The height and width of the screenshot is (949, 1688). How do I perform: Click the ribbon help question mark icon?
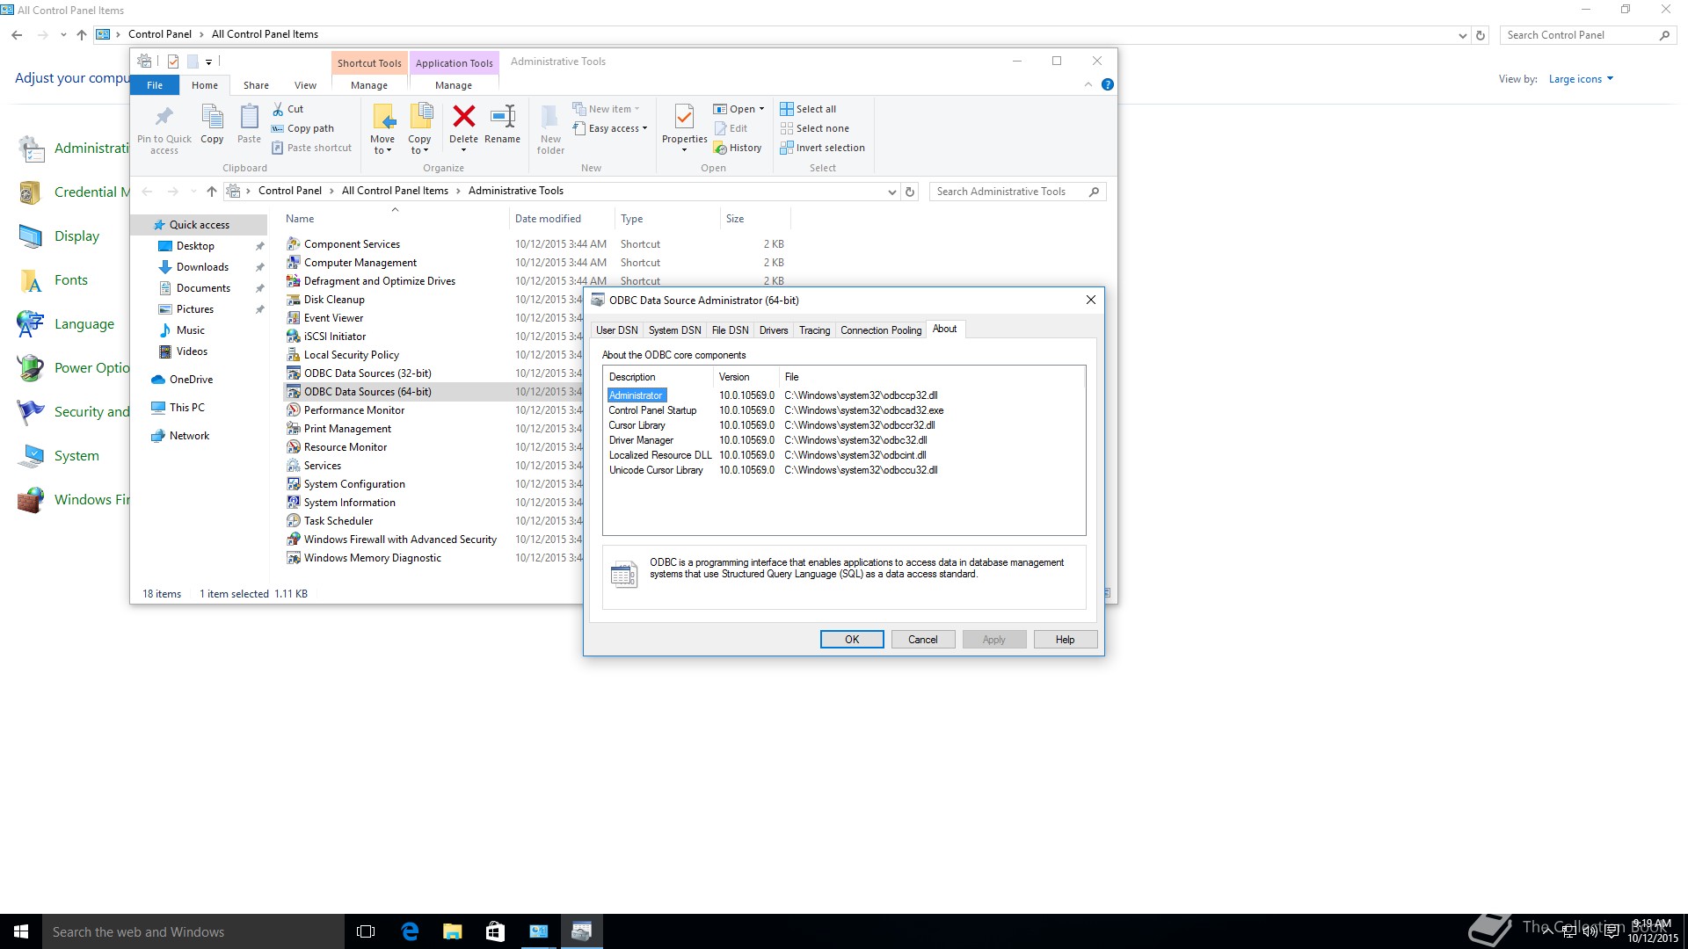1108,84
